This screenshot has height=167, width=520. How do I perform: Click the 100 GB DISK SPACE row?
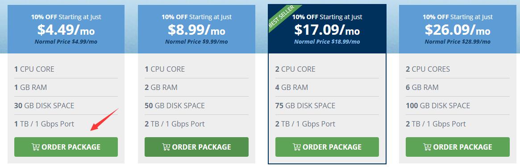(x=458, y=106)
